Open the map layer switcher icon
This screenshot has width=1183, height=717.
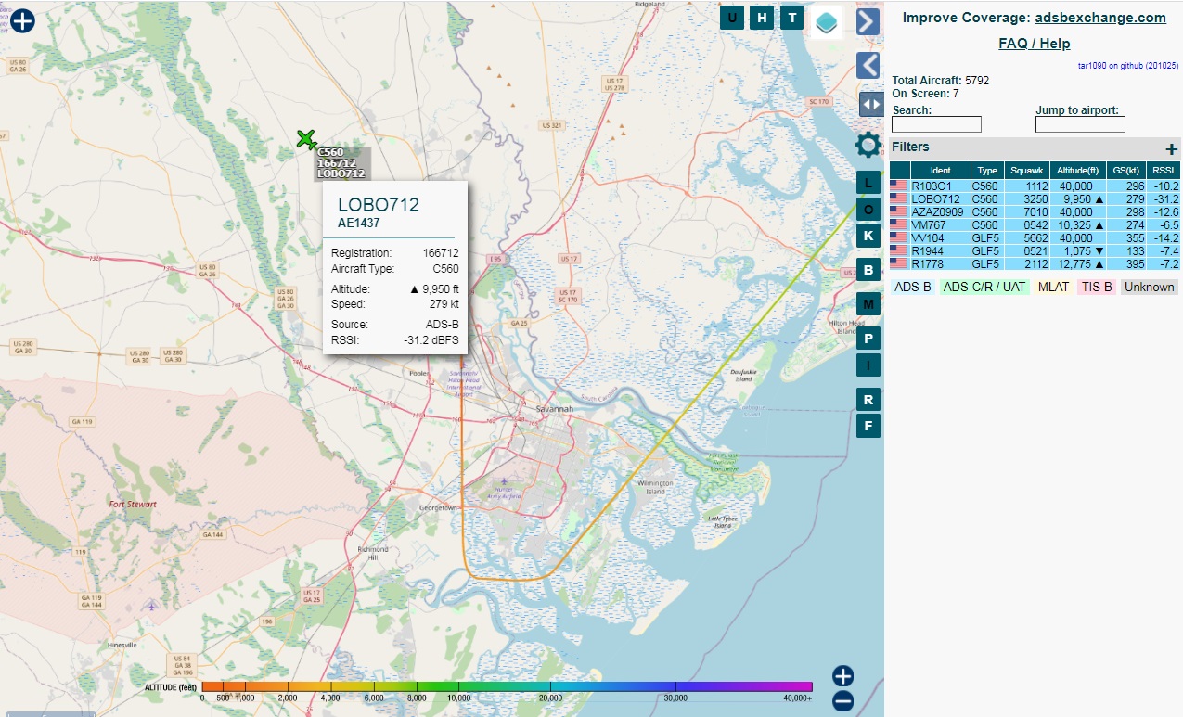pyautogui.click(x=827, y=21)
